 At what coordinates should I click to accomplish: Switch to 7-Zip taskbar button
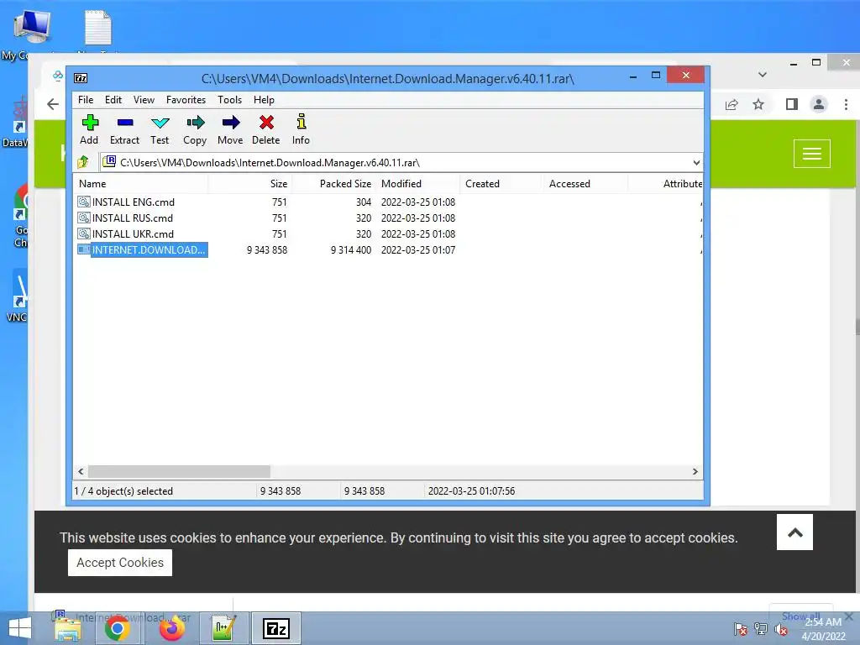[x=275, y=628]
